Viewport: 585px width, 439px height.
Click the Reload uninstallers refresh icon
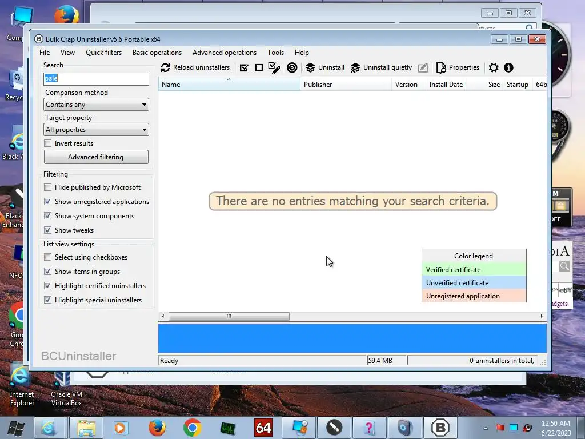[x=165, y=67]
